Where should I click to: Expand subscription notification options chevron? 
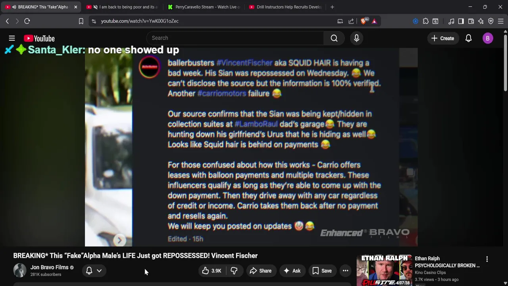click(x=99, y=271)
